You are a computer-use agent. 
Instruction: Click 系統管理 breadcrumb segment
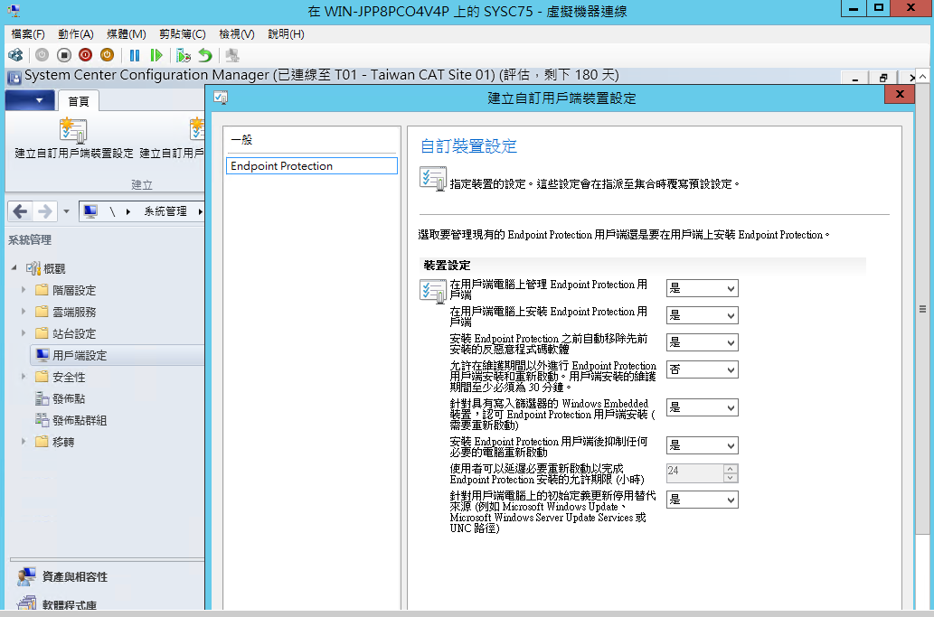click(x=165, y=211)
